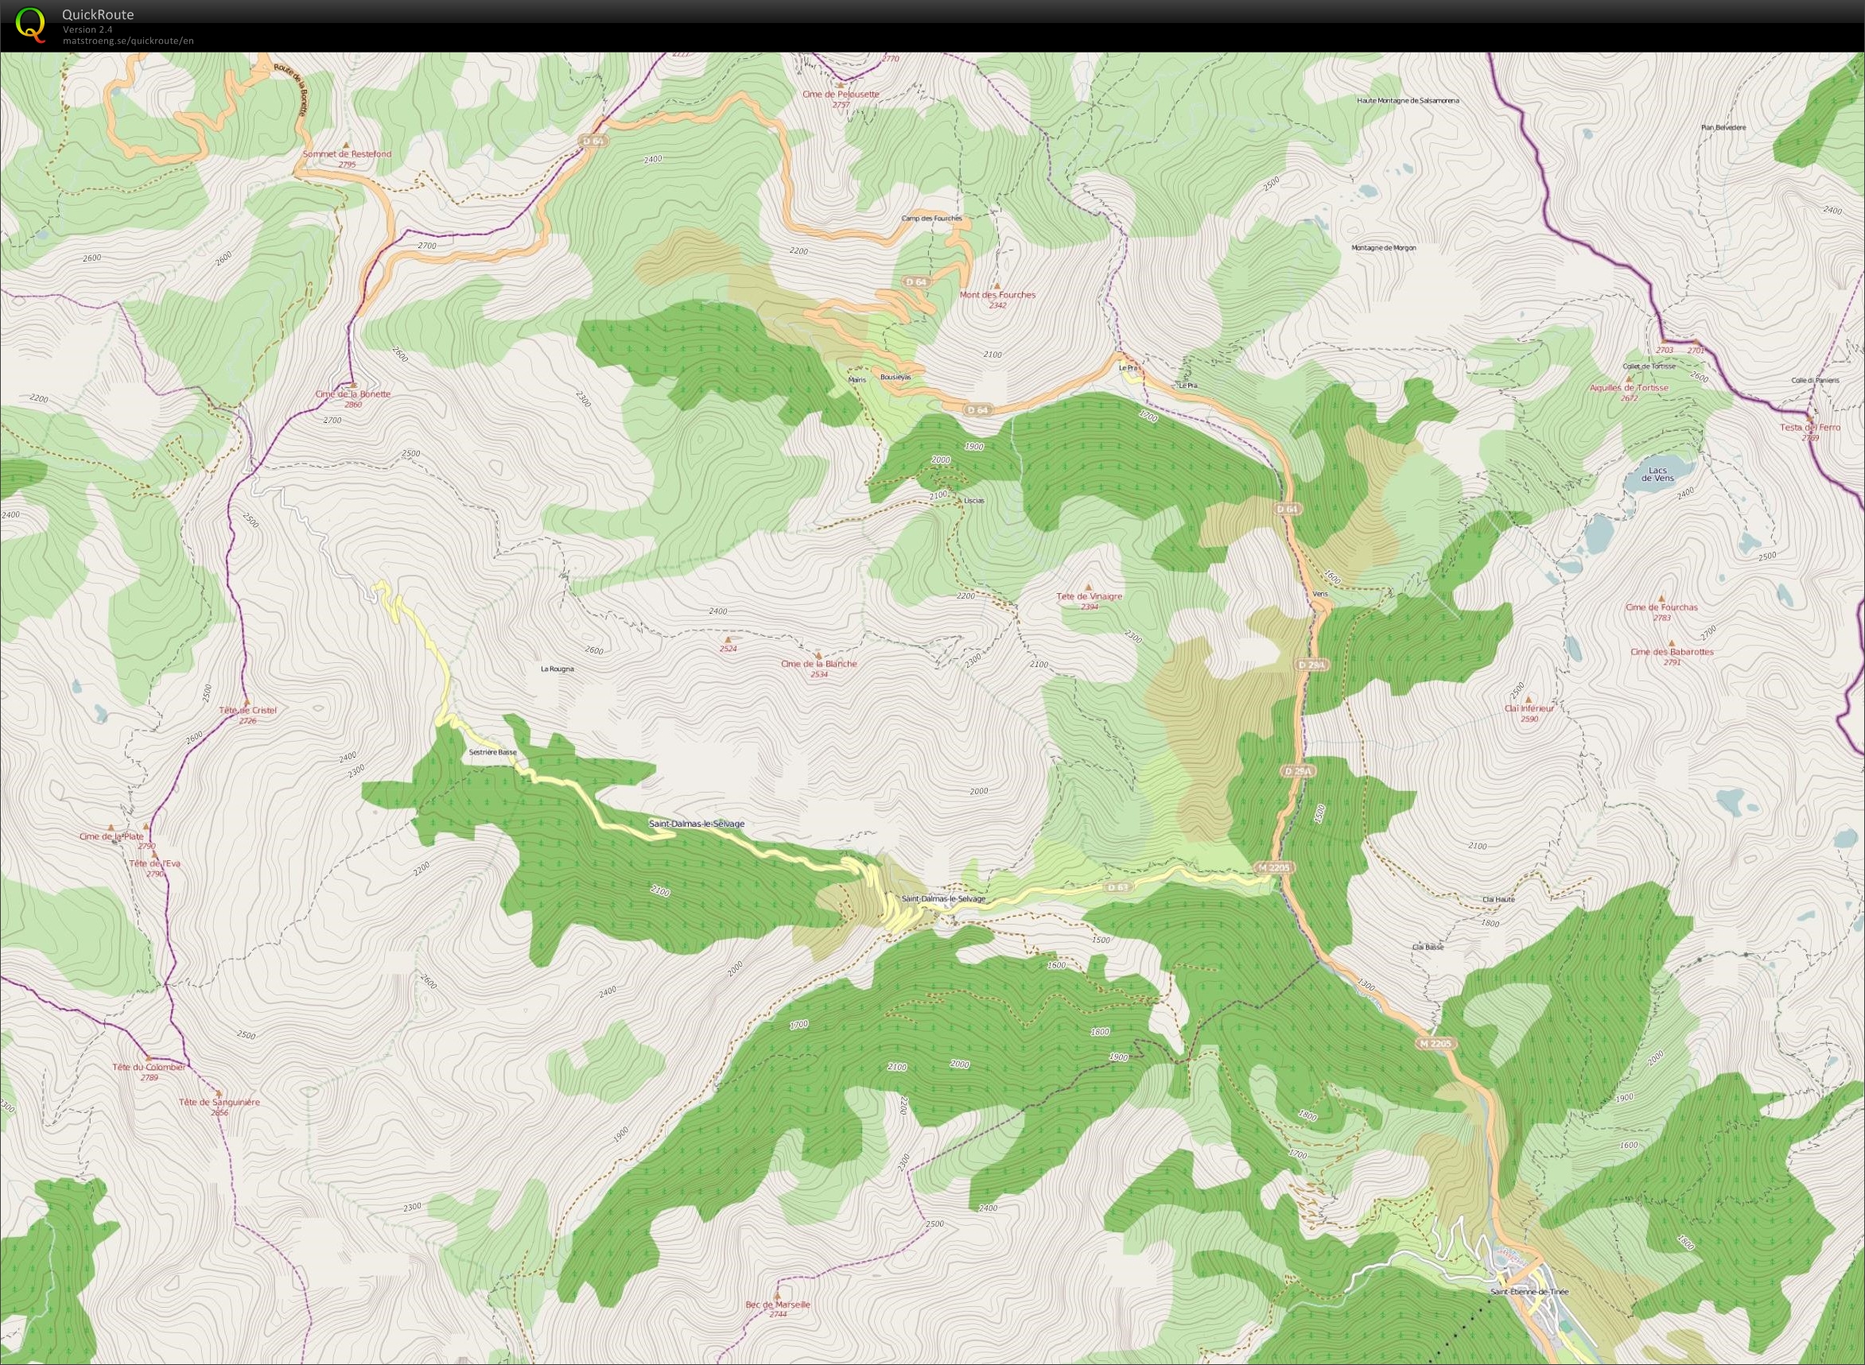
Task: Click the peak triangle above elevation 2524
Action: [x=728, y=639]
